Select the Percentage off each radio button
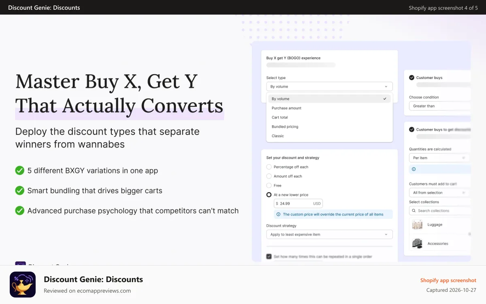This screenshot has width=486, height=304. (x=269, y=167)
